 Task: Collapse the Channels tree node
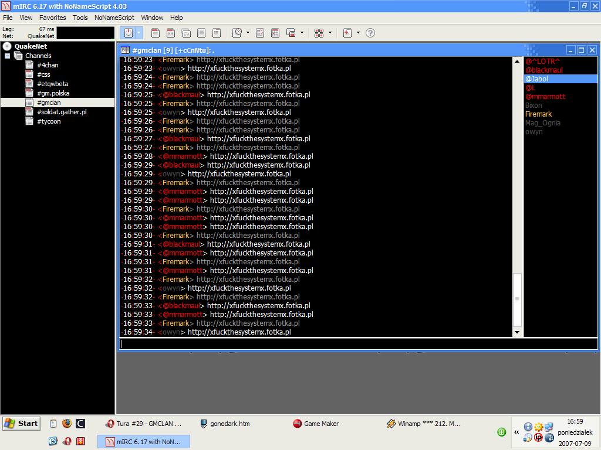click(8, 56)
